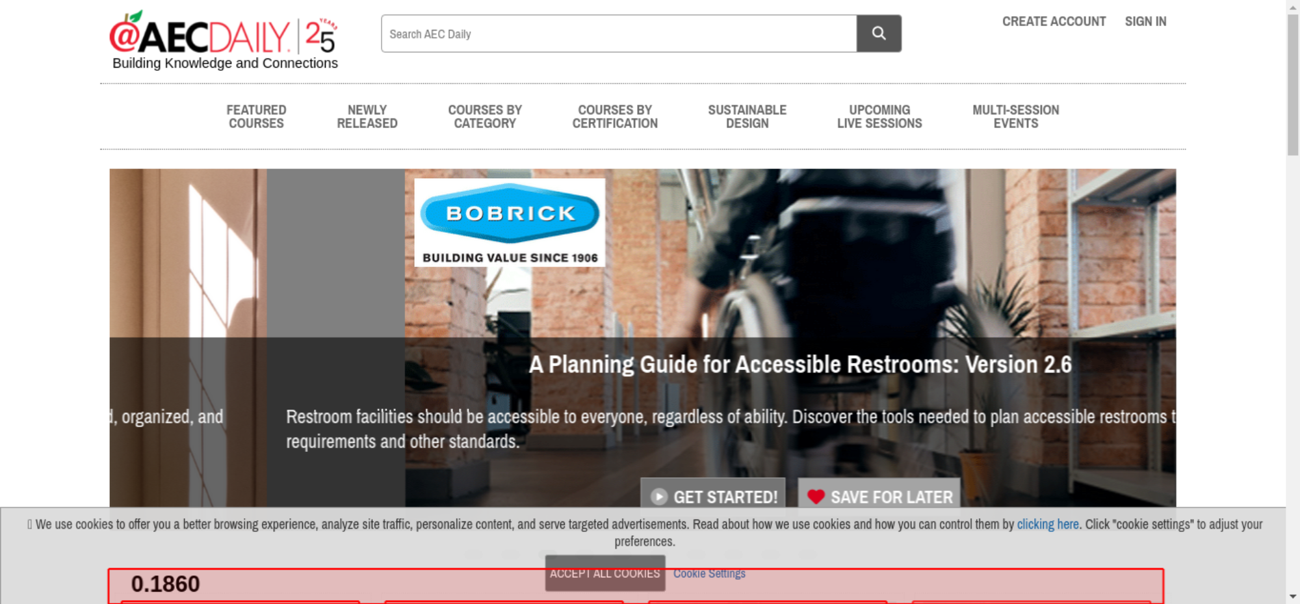Screen dimensions: 1300x604
Task: Follow the "clicking here" cookie policy link
Action: pyautogui.click(x=1047, y=524)
